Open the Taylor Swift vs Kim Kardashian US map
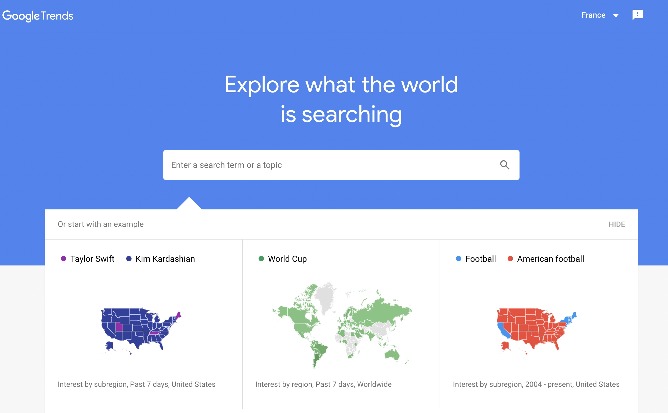Viewport: 668px width, 413px height. [141, 331]
